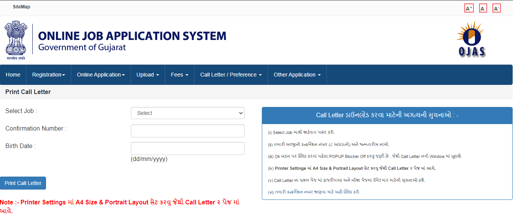This screenshot has height=220, width=513.
Task: Click the Select Job label
Action: (21, 111)
